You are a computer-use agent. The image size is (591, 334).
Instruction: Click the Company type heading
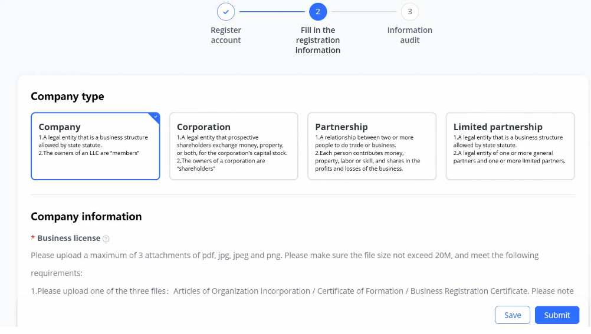coord(67,97)
